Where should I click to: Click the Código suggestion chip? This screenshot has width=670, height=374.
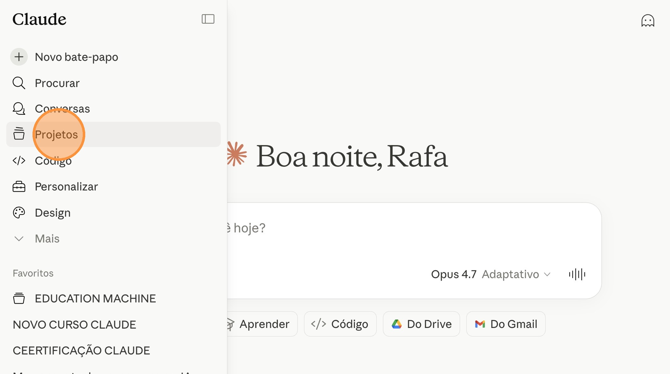coord(340,324)
